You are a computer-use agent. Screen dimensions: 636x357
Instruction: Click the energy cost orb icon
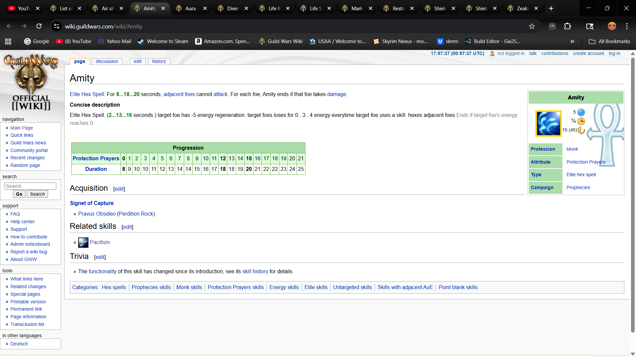[581, 112]
